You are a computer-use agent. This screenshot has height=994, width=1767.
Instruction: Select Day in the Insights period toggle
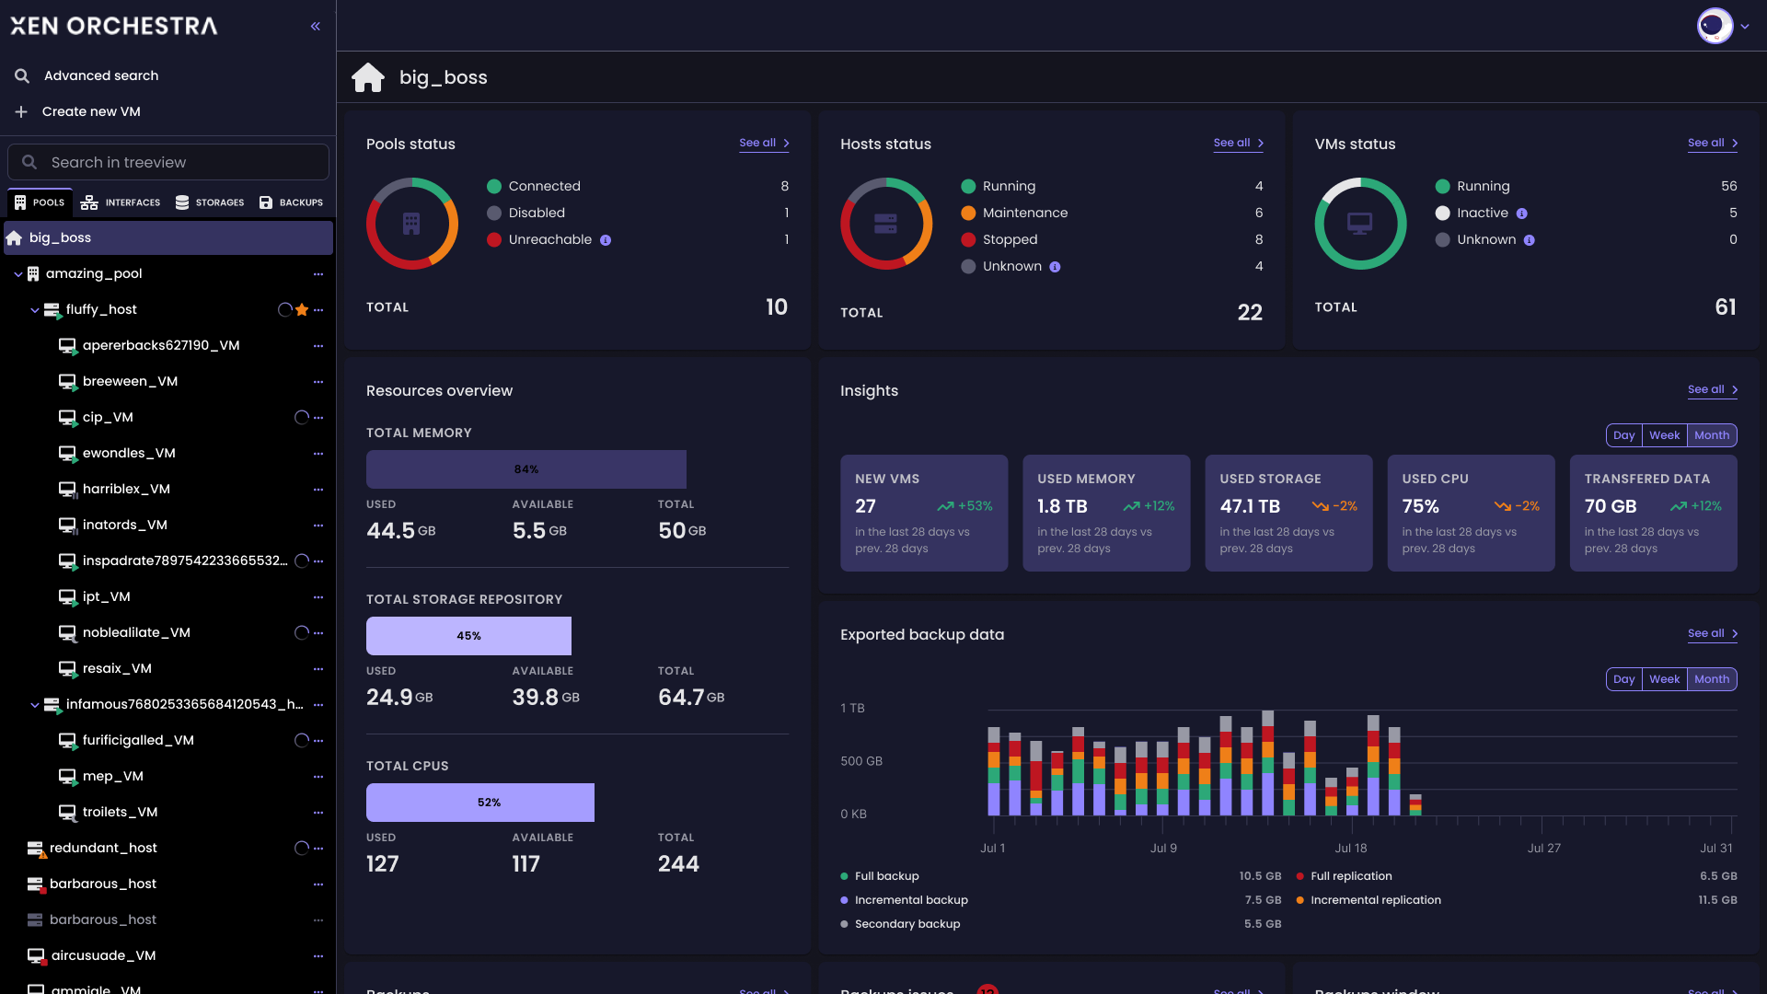pyautogui.click(x=1623, y=435)
